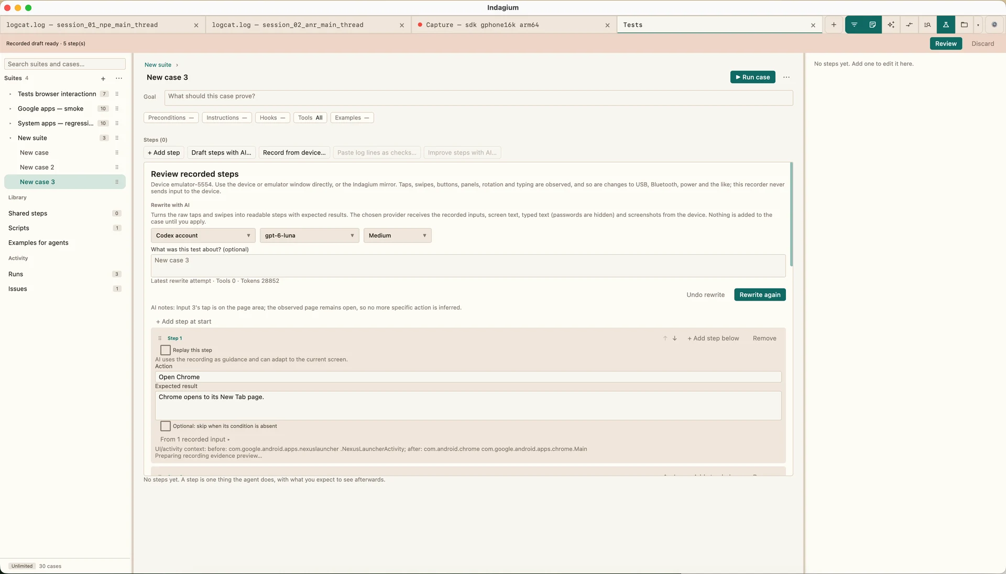Open the Medium effort dropdown
Viewport: 1006px width, 574px height.
click(398, 236)
